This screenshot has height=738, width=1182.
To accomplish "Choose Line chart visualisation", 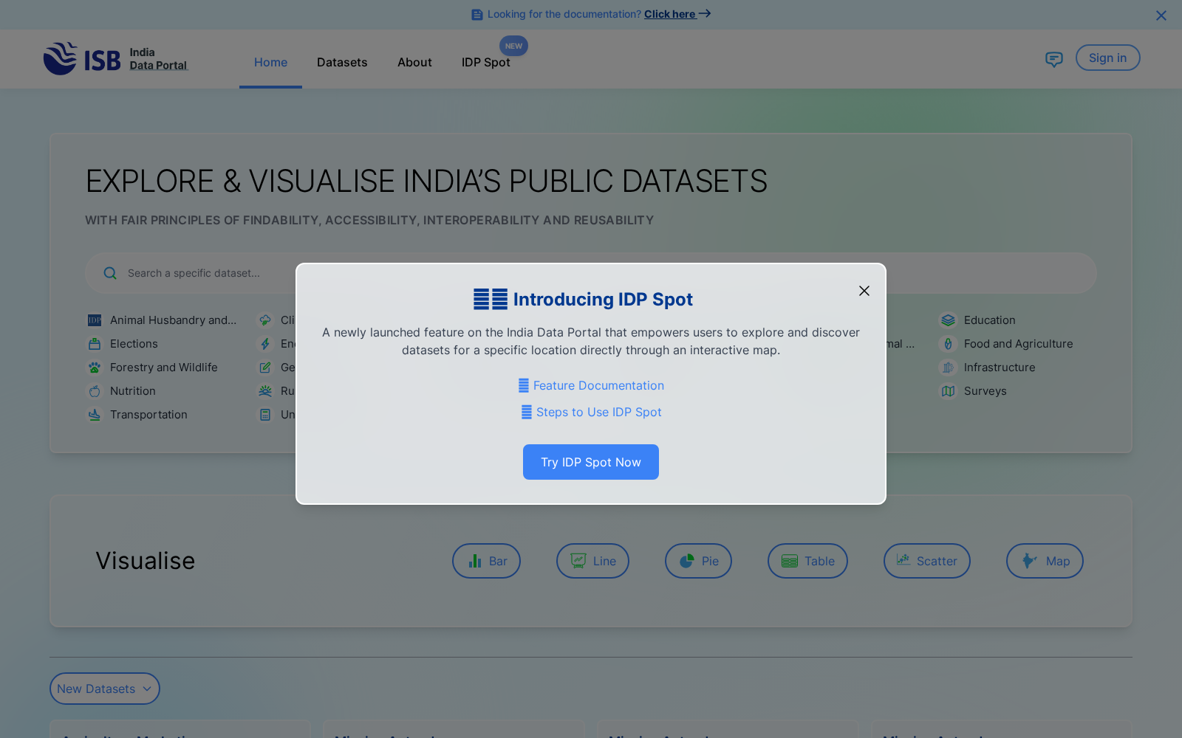I will pos(592,561).
